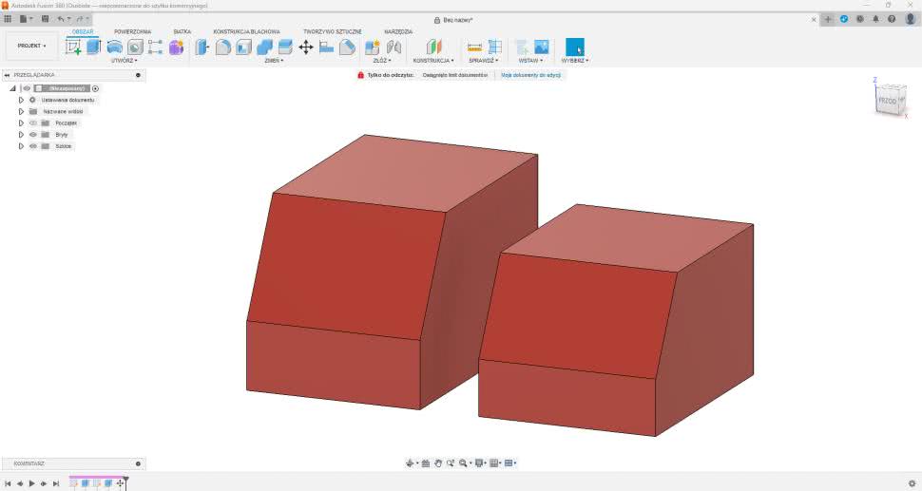922x491 pixels.
Task: Click the Measure ruler icon
Action: click(x=474, y=47)
